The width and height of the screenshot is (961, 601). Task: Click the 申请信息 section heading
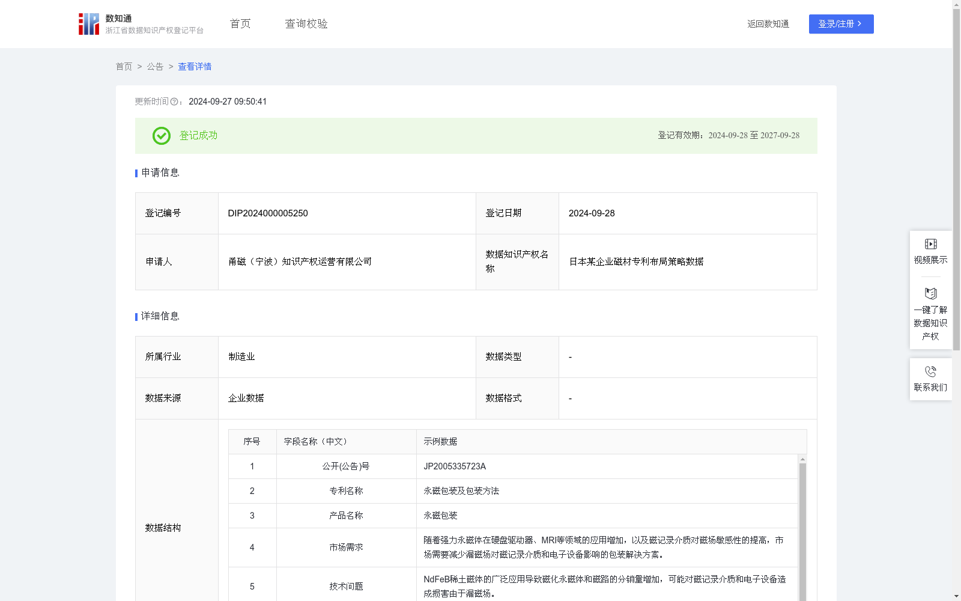coord(160,172)
